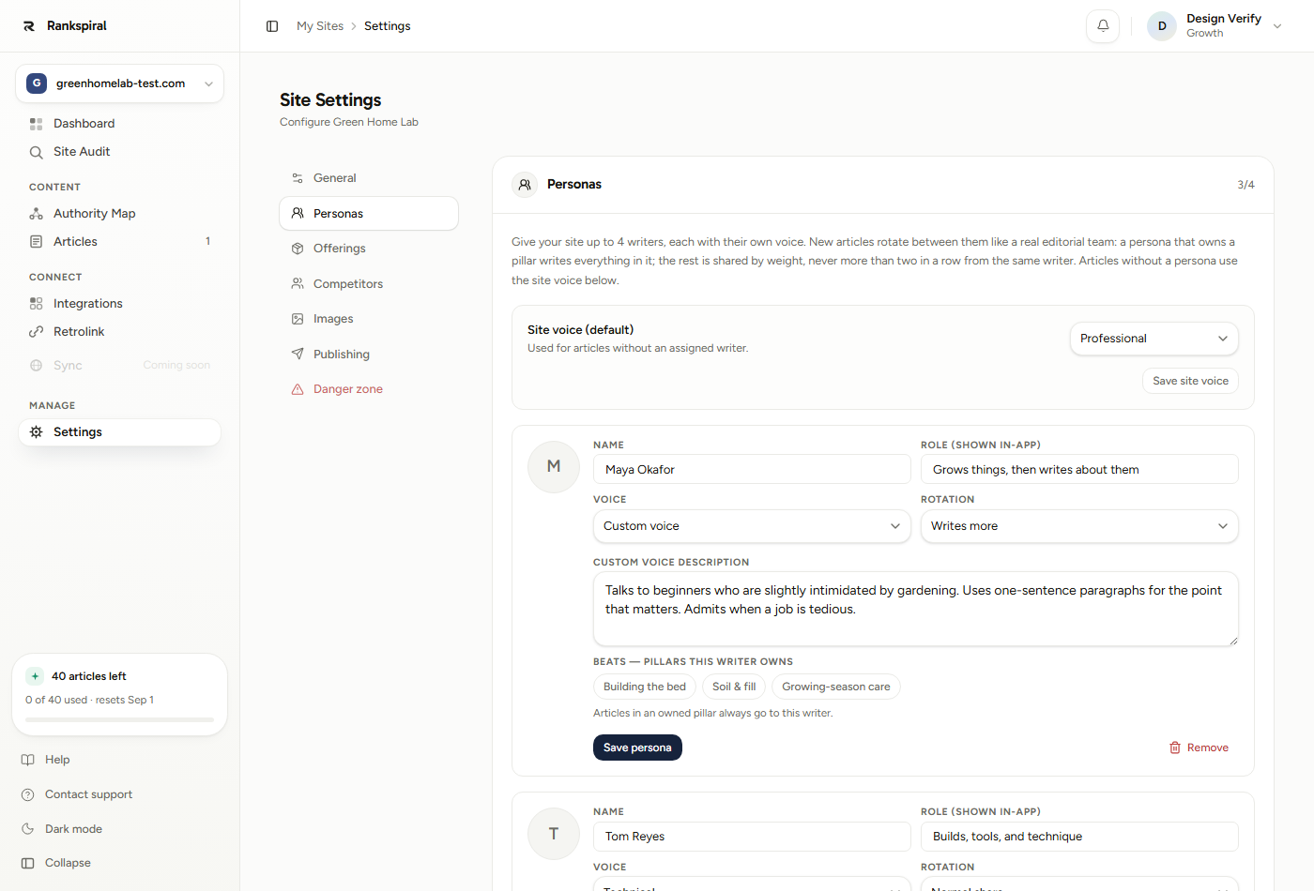This screenshot has width=1314, height=891.
Task: Click Maya's role field
Action: click(1079, 469)
